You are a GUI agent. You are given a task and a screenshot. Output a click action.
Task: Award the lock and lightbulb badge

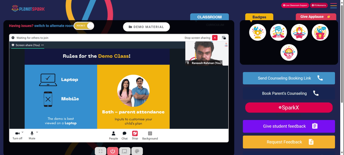320,32
